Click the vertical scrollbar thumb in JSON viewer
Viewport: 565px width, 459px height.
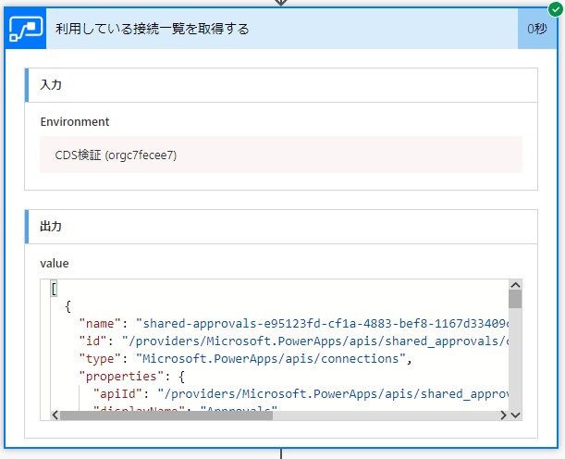[515, 299]
